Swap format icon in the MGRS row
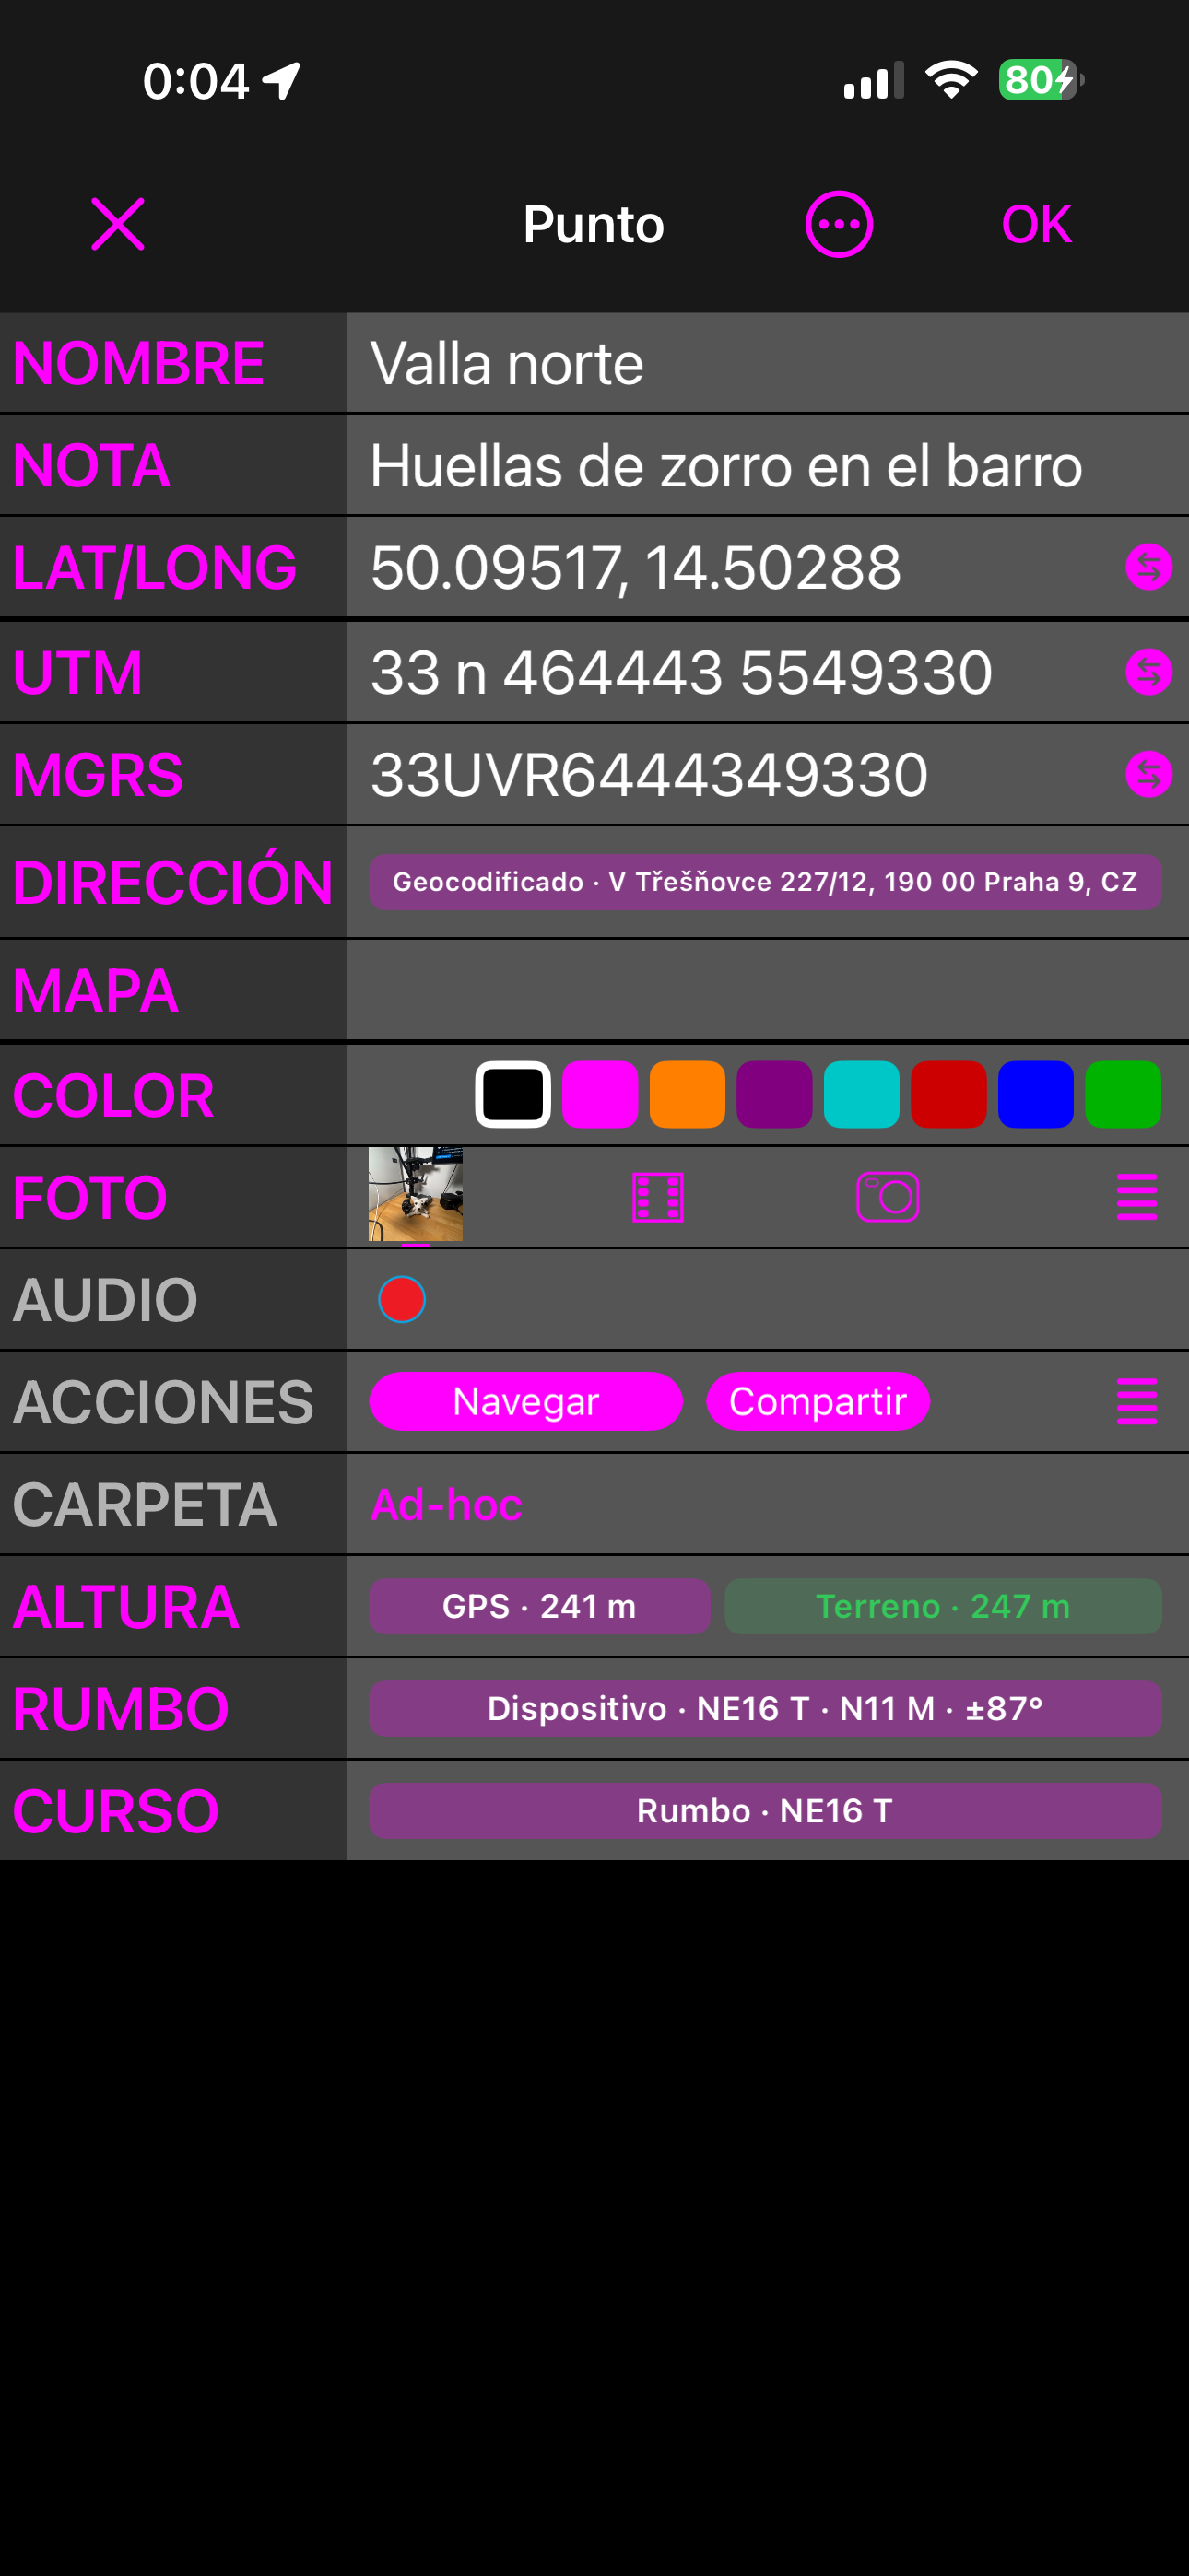1189x2576 pixels. 1149,774
